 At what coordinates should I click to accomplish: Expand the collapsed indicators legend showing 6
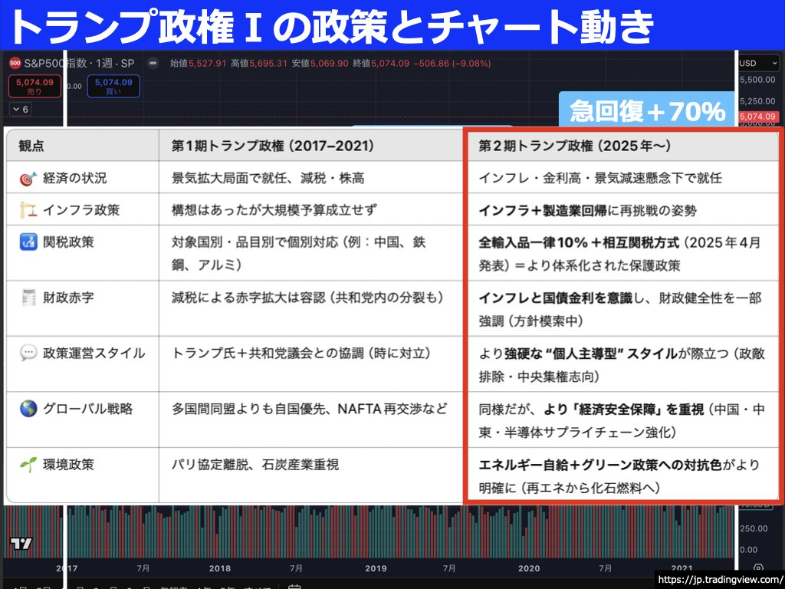click(x=20, y=109)
